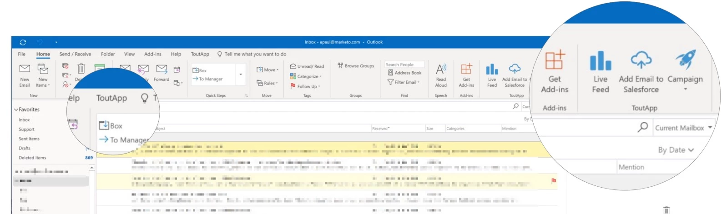Viewport: 727px width, 214px height.
Task: Select the small To Manager quick step in ribbon
Action: point(207,79)
